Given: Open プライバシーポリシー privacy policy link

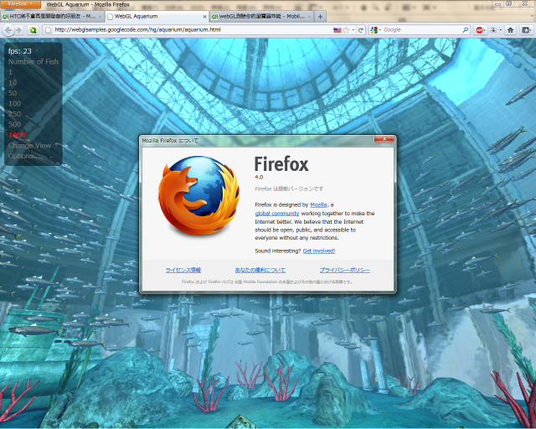Looking at the screenshot, I should point(344,271).
